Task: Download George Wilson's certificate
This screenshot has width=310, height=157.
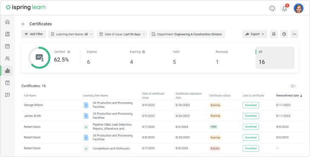Action: 251,105
